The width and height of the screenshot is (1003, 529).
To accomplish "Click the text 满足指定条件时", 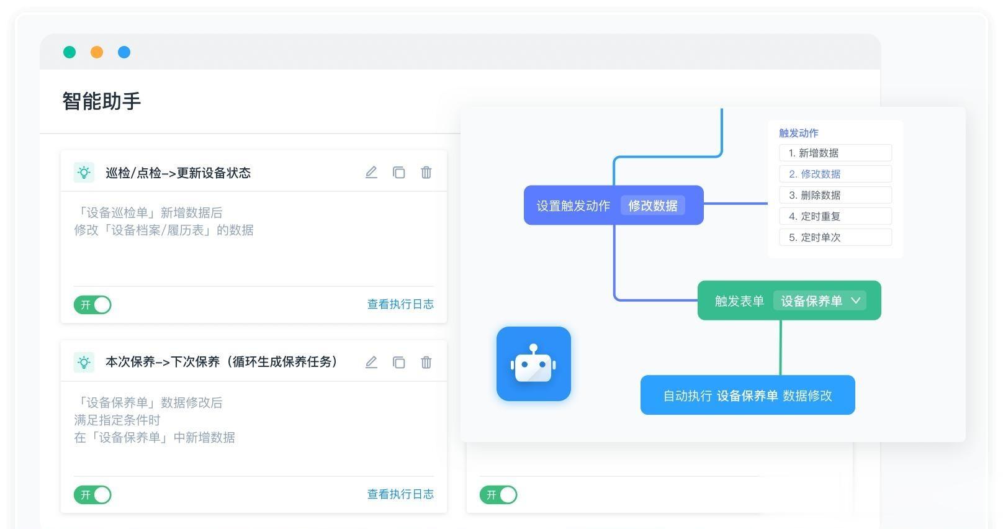I will [x=117, y=420].
